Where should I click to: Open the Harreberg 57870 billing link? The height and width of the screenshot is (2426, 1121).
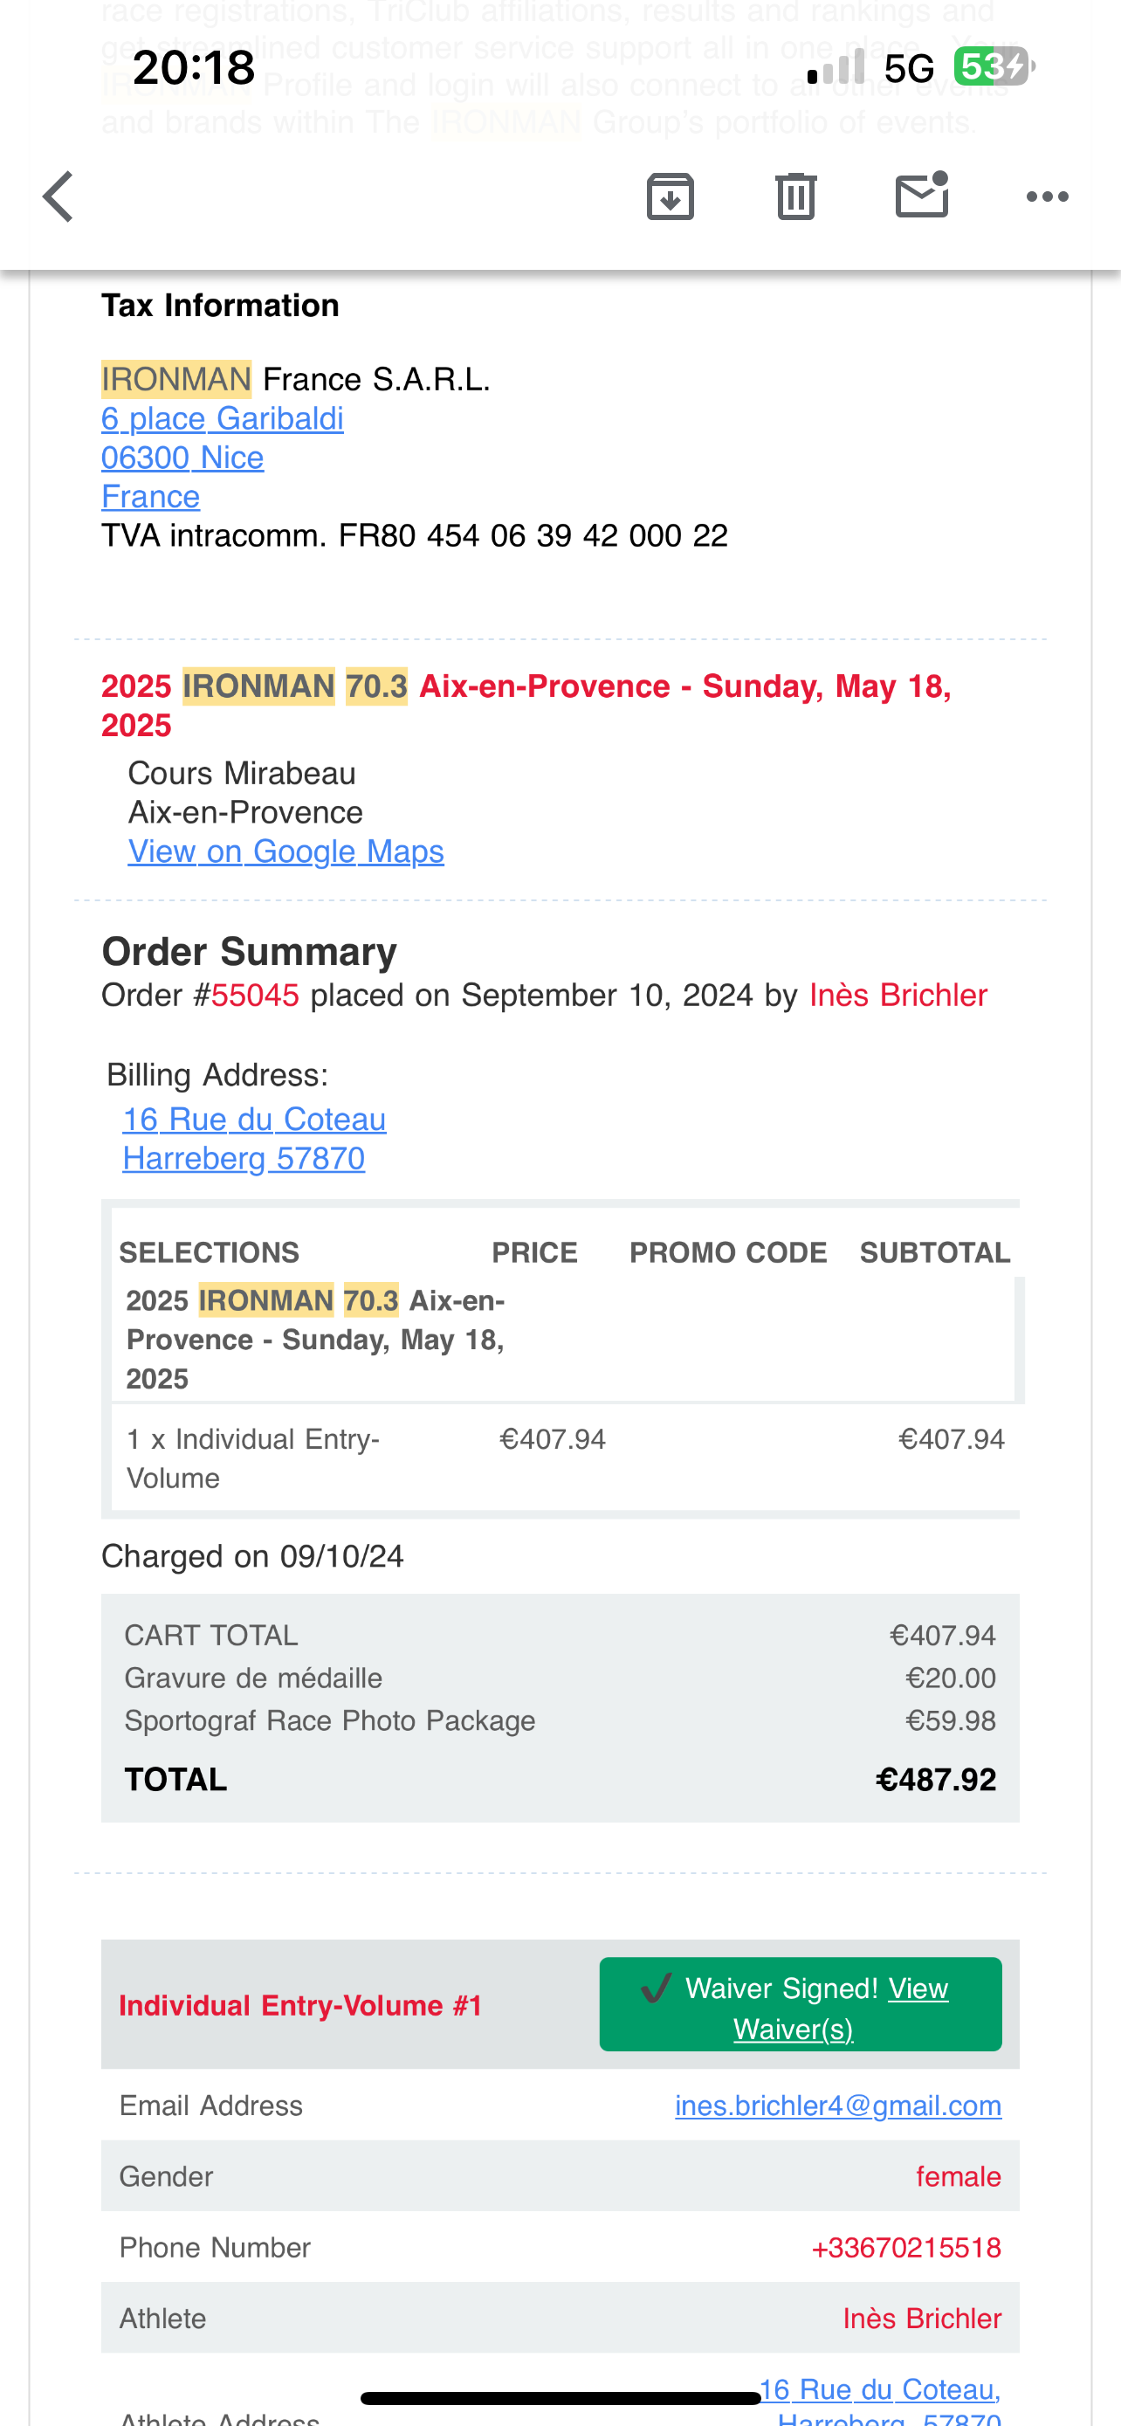point(244,1158)
